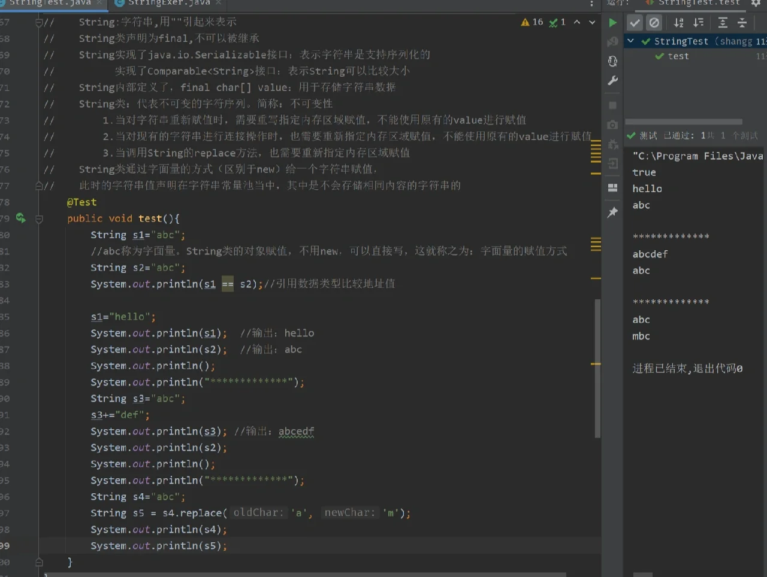
Task: Click the C:\Program Files\Java command line
Action: (x=698, y=156)
